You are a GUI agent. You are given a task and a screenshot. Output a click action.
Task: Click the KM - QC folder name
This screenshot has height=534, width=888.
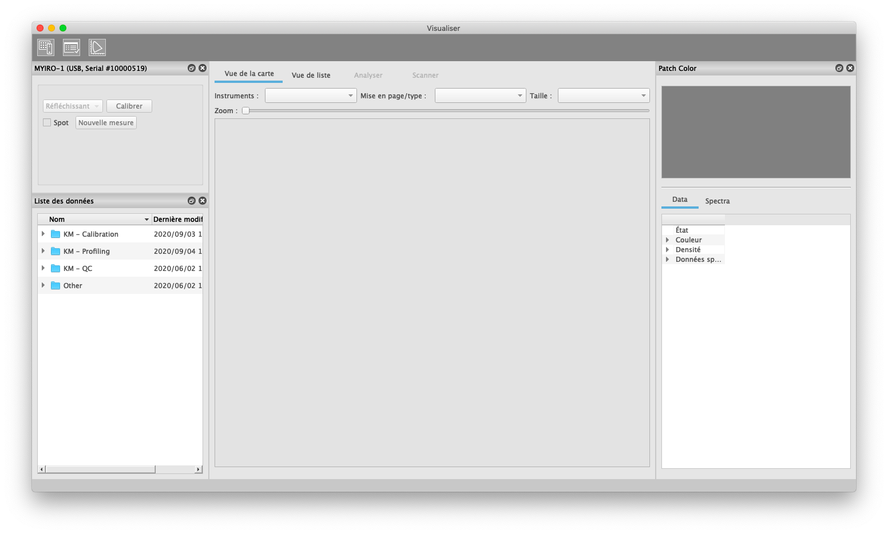point(78,269)
